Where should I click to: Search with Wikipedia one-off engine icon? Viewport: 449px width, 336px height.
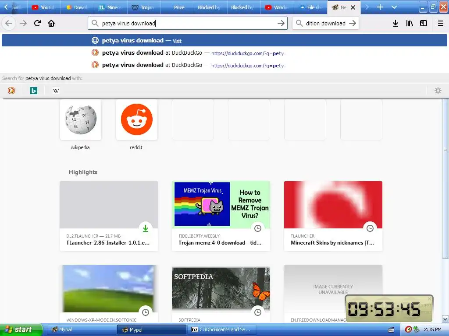point(56,91)
